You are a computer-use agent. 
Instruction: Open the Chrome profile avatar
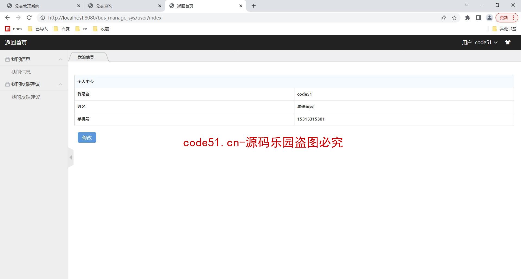(x=490, y=18)
